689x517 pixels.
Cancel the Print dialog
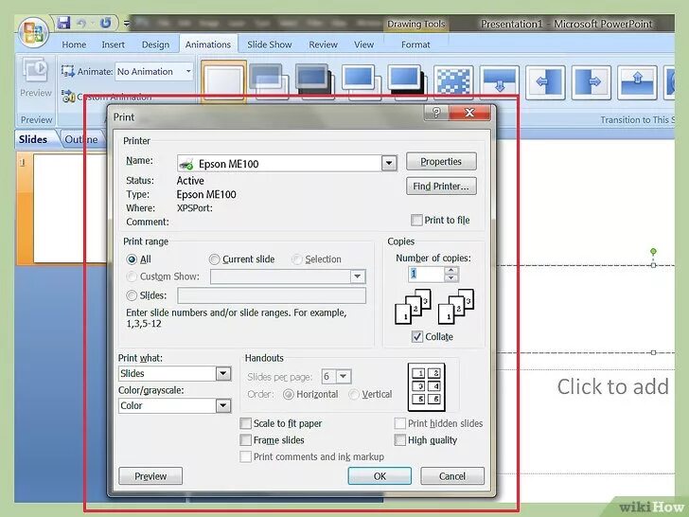click(452, 476)
